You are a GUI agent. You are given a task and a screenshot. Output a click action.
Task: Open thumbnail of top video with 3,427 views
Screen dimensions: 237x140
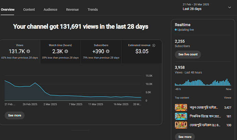[181, 108]
